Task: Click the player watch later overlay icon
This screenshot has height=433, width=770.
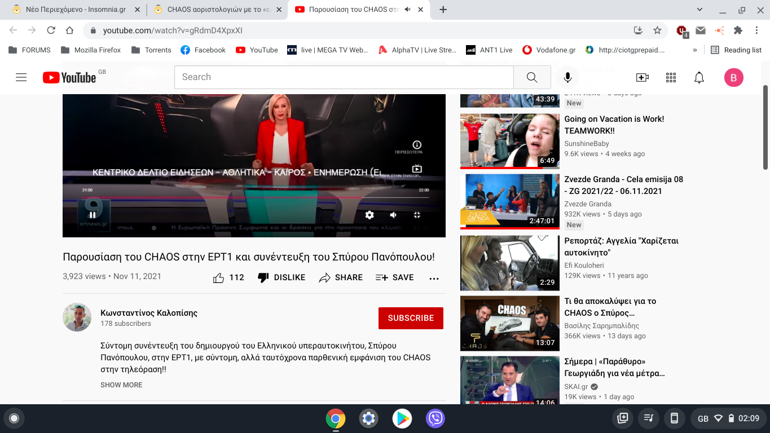Action: (417, 169)
